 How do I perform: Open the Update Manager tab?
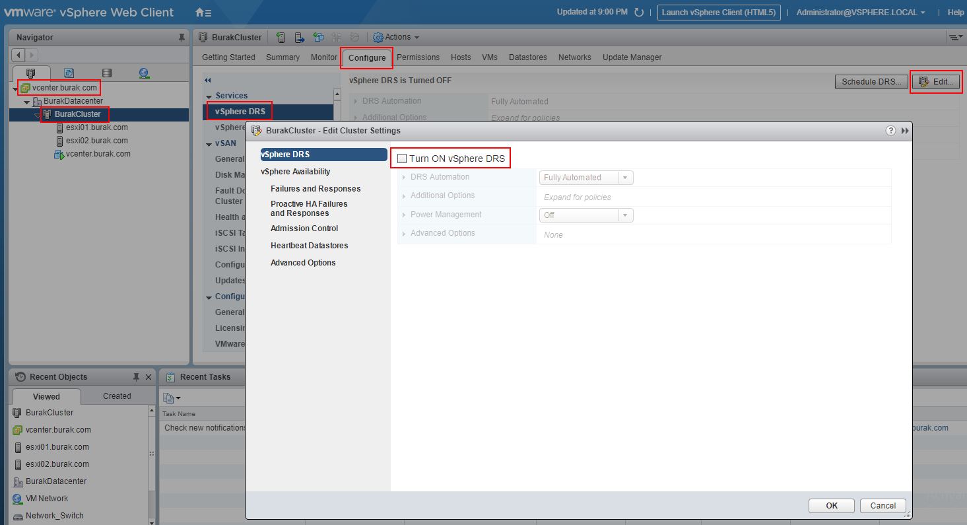click(632, 57)
